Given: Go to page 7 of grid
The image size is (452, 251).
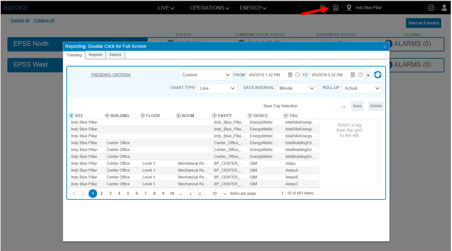Looking at the screenshot, I should (145, 194).
